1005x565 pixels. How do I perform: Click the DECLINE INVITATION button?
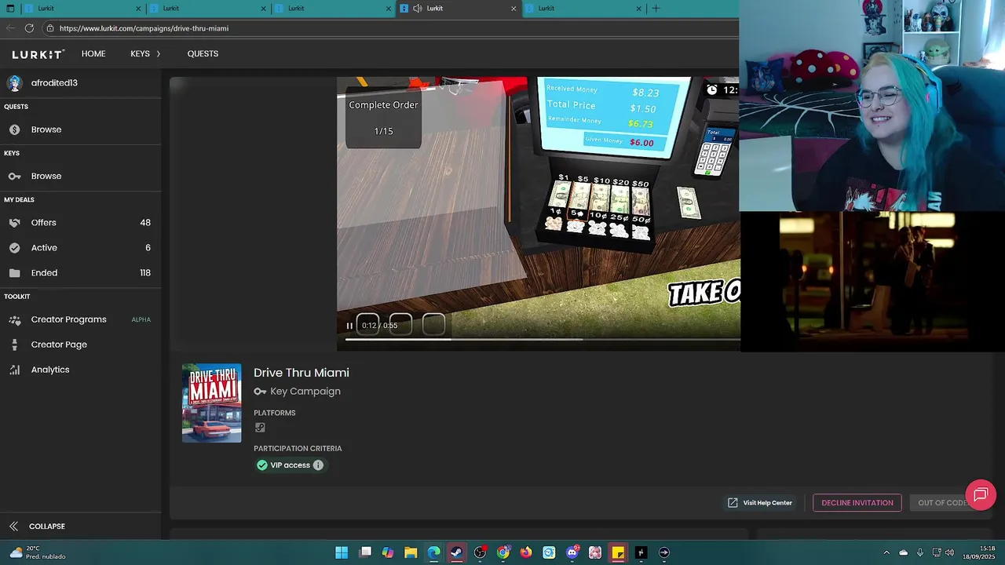[x=857, y=503]
